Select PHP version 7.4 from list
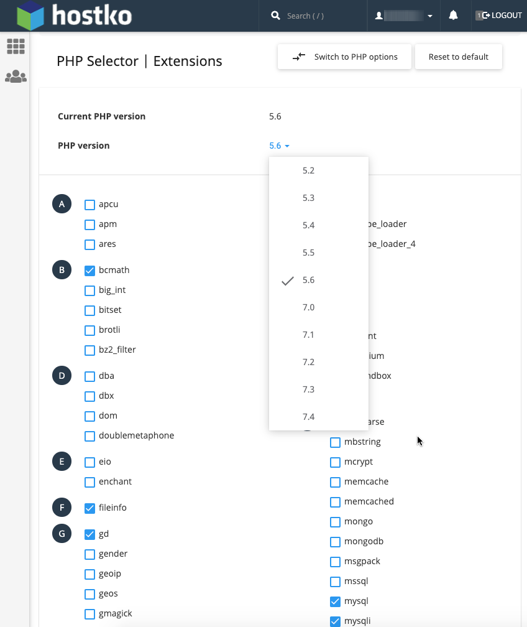The height and width of the screenshot is (627, 527). [x=308, y=417]
